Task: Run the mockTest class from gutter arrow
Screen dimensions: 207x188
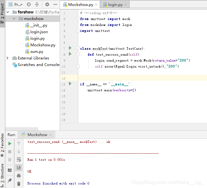Action: pyautogui.click(x=70, y=48)
